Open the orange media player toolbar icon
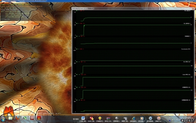Viewport: 196px width, 123px height. (x=142, y=118)
